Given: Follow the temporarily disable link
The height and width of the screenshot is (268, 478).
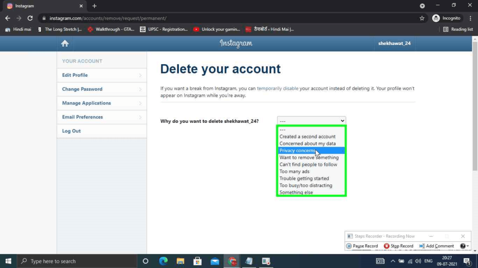Looking at the screenshot, I should [277, 88].
